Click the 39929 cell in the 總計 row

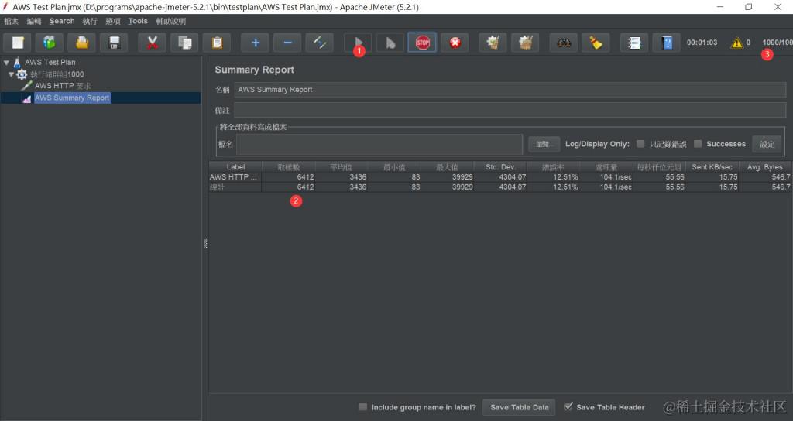[x=447, y=187]
